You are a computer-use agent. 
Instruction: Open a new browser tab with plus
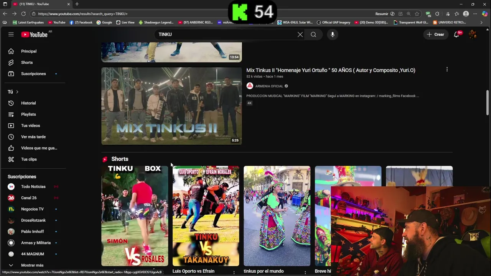77,4
